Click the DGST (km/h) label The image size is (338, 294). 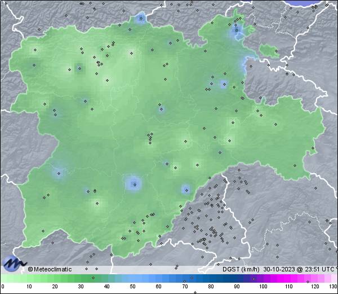point(241,269)
